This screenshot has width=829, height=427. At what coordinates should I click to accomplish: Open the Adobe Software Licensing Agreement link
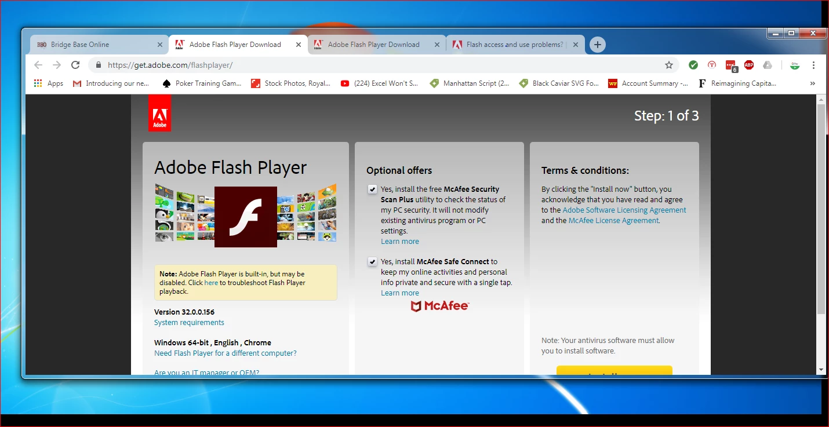pos(624,210)
